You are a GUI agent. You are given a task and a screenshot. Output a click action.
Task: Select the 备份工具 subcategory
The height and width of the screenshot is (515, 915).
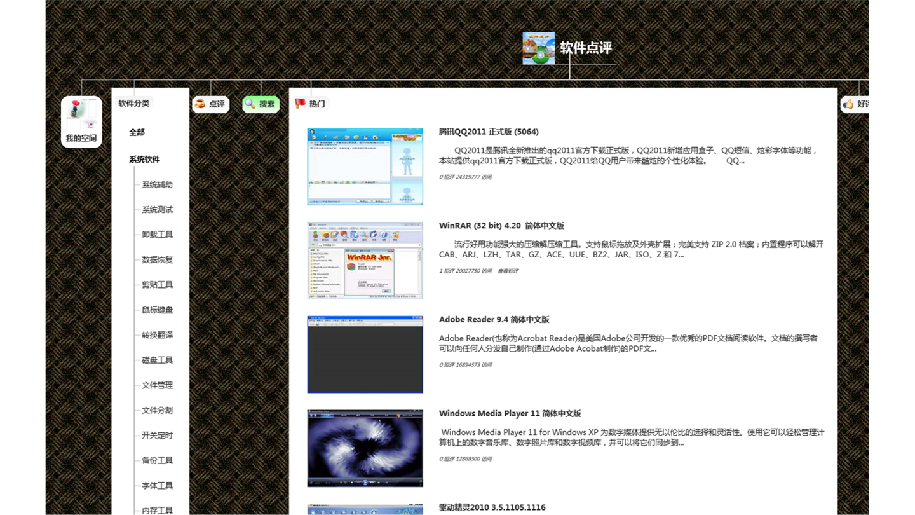click(x=157, y=460)
